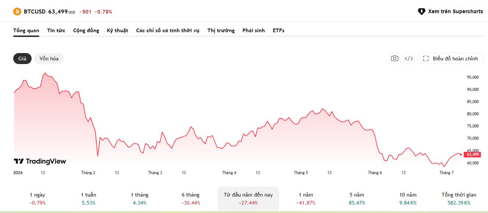Screen dimensions: 488x213
Task: Open Biểu đồ hoàn chỉnh button
Action: [451, 59]
